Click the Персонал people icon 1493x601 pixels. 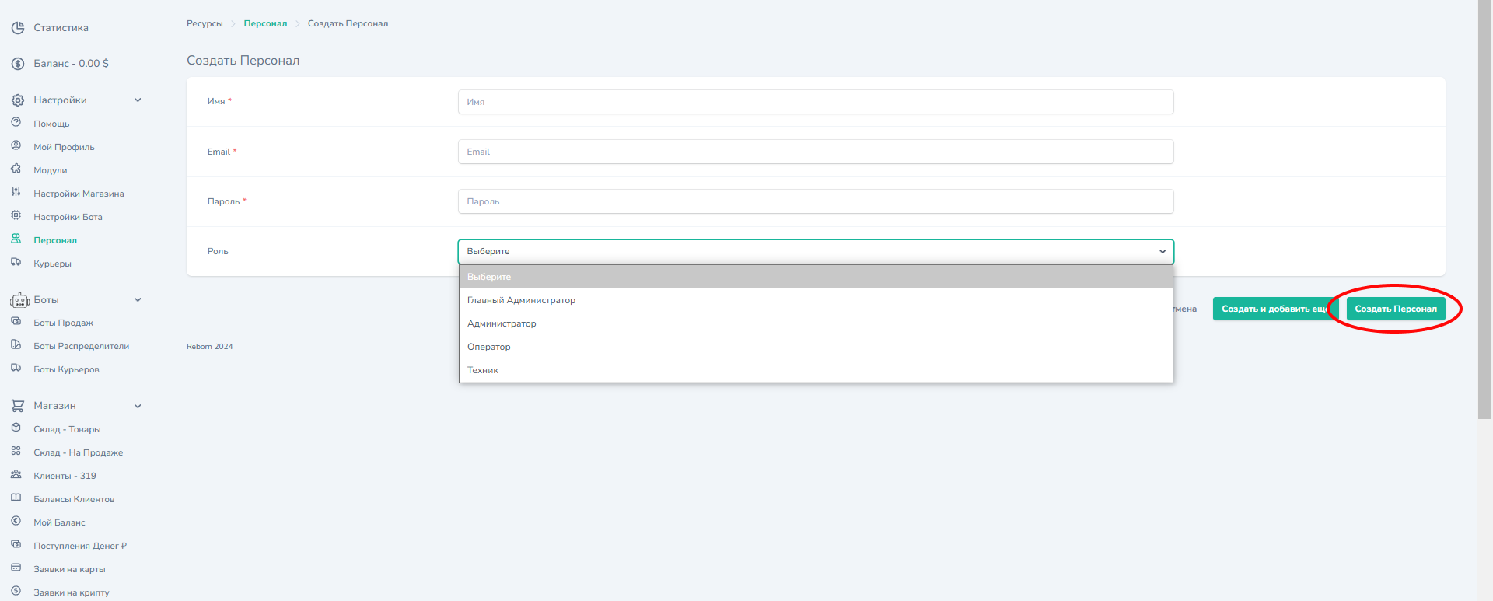[x=16, y=239]
